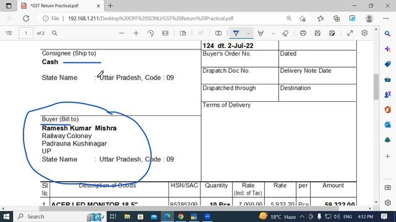The width and height of the screenshot is (396, 222).
Task: Open sidebar Search icon
Action: tap(388, 33)
